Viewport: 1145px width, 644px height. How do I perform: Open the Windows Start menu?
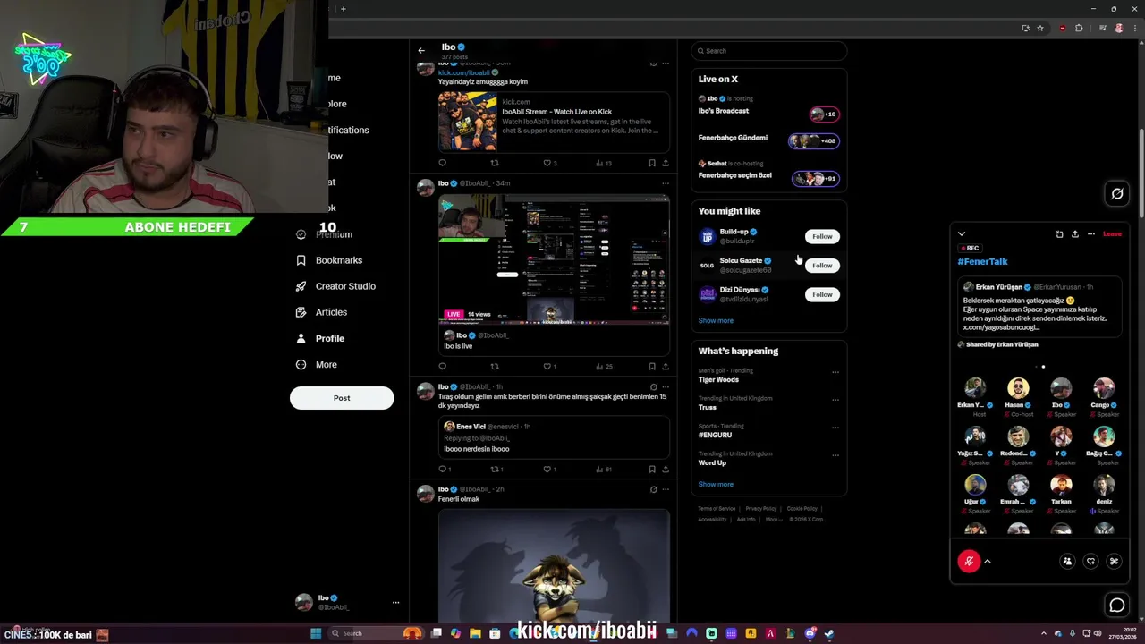(x=316, y=633)
